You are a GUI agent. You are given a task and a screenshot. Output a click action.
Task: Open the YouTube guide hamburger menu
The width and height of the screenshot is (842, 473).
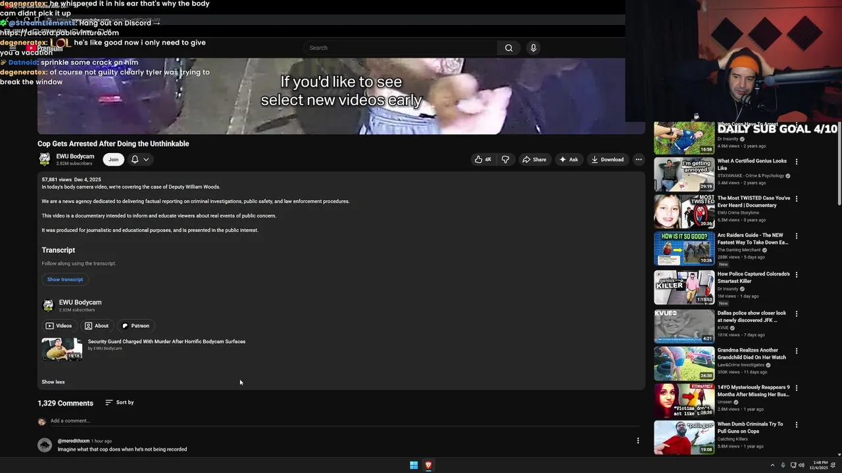(x=12, y=48)
